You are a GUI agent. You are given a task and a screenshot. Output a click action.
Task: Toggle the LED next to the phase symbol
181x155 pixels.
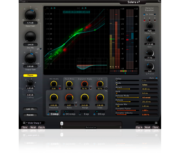41,49
